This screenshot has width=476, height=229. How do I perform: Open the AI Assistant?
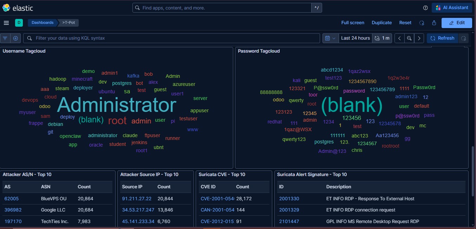(452, 8)
